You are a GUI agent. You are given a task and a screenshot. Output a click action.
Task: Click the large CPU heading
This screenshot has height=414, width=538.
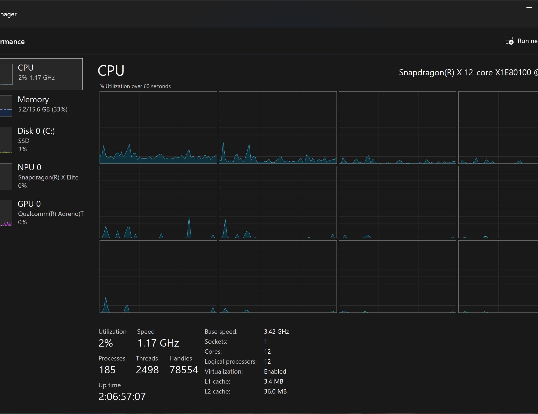(x=111, y=71)
